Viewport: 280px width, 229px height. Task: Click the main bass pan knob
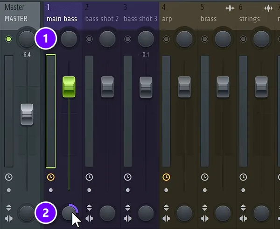click(x=69, y=39)
